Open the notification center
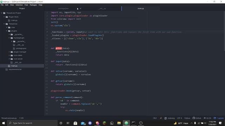The image size is (225, 126). pos(220,123)
